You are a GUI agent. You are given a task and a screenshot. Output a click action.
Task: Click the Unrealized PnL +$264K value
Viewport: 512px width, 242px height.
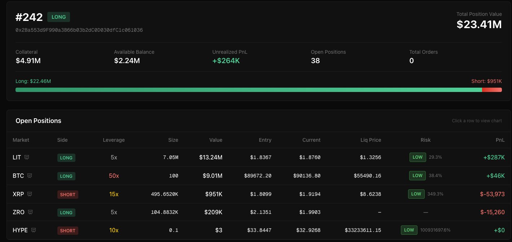pyautogui.click(x=226, y=61)
